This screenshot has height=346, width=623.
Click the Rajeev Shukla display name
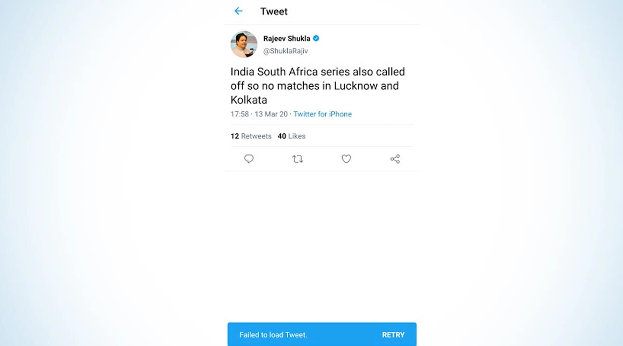click(287, 38)
